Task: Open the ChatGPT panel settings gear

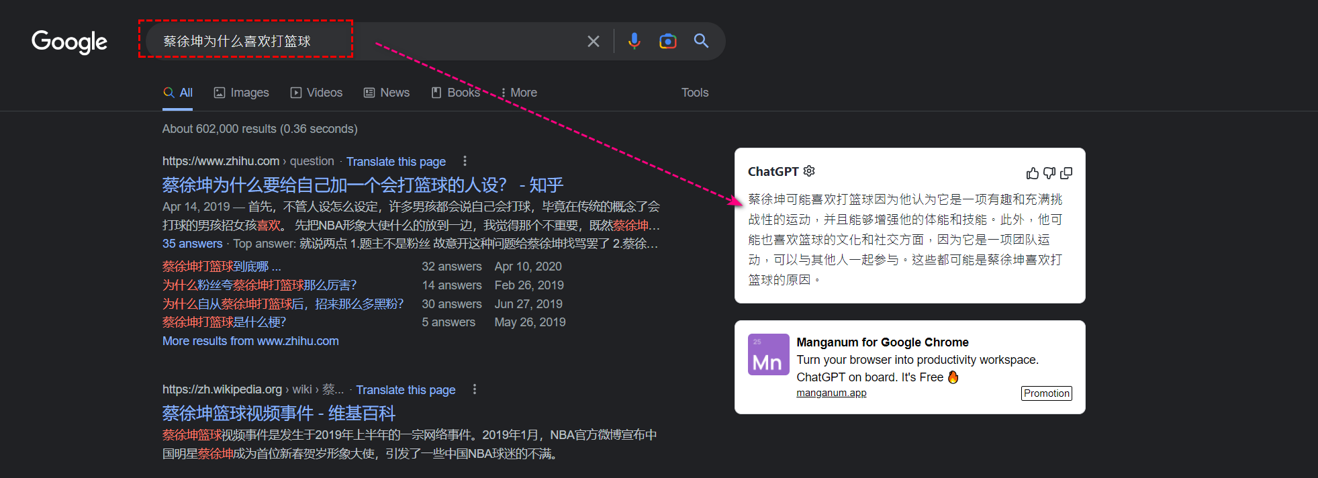Action: 809,171
